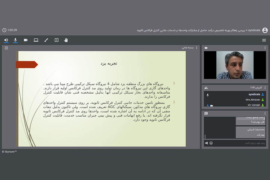Click the presenter webcam video feed
The height and width of the screenshot is (180, 270).
coord(235,65)
